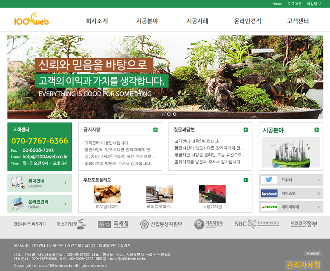Viewport: 330px width, 271px height.
Task: Expand the 질문과답변 section with plus icon
Action: pyautogui.click(x=246, y=130)
